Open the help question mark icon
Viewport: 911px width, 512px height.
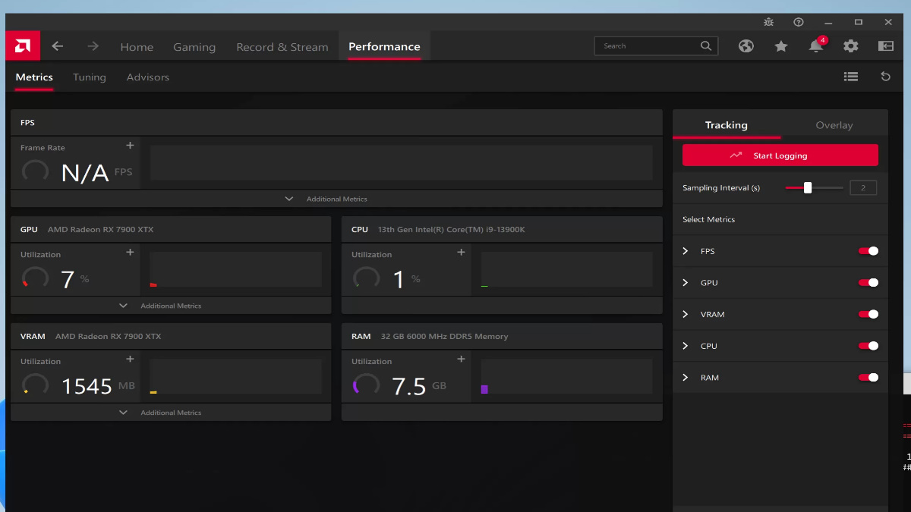799,22
